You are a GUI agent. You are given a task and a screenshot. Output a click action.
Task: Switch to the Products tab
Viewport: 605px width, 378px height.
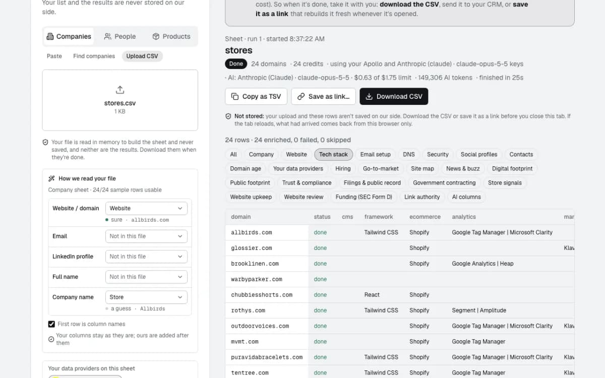pyautogui.click(x=171, y=36)
